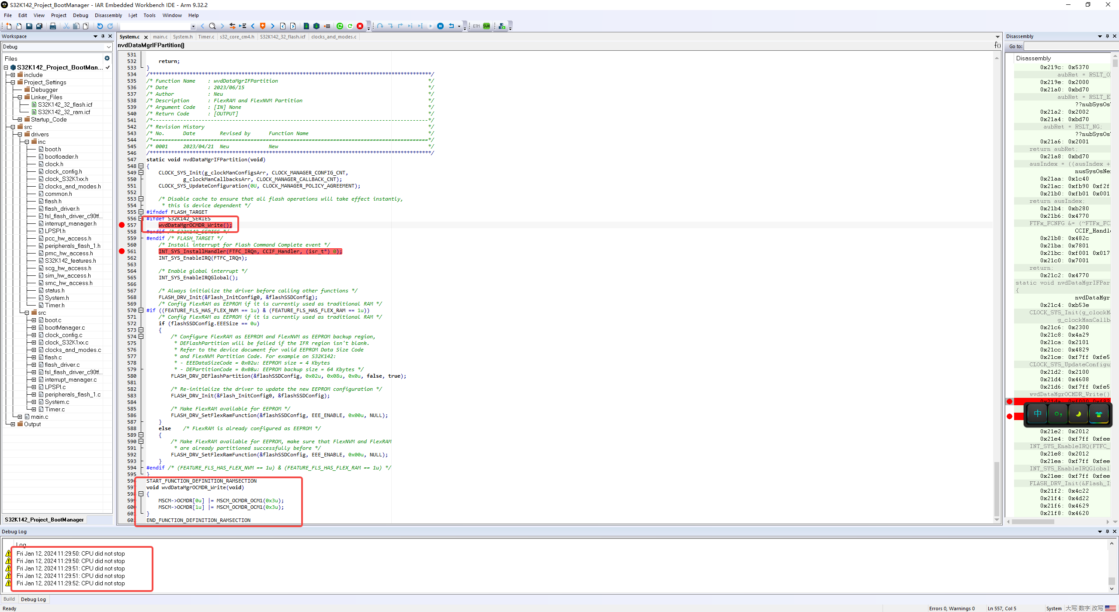Click the function selector f() button
Image resolution: width=1119 pixels, height=612 pixels.
click(997, 45)
